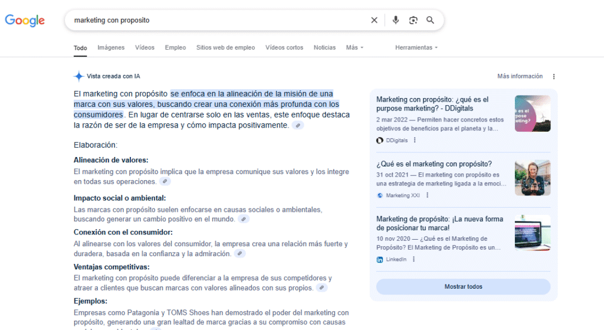Open Google Lens image search icon
Image resolution: width=604 pixels, height=330 pixels.
[413, 20]
